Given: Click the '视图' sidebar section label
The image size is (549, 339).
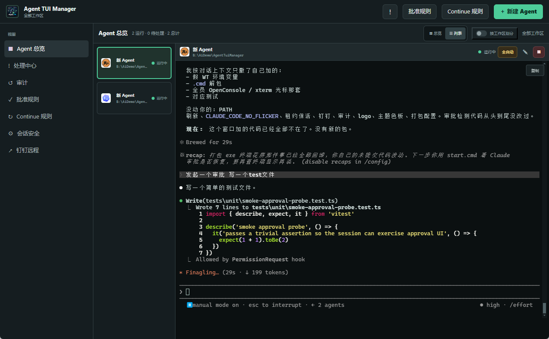Looking at the screenshot, I should point(12,34).
